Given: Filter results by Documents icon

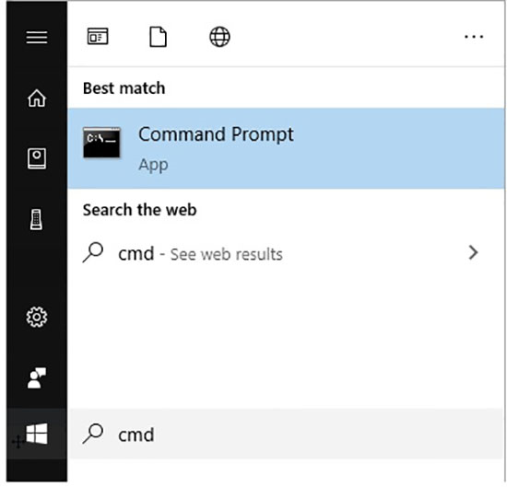Looking at the screenshot, I should [x=159, y=37].
